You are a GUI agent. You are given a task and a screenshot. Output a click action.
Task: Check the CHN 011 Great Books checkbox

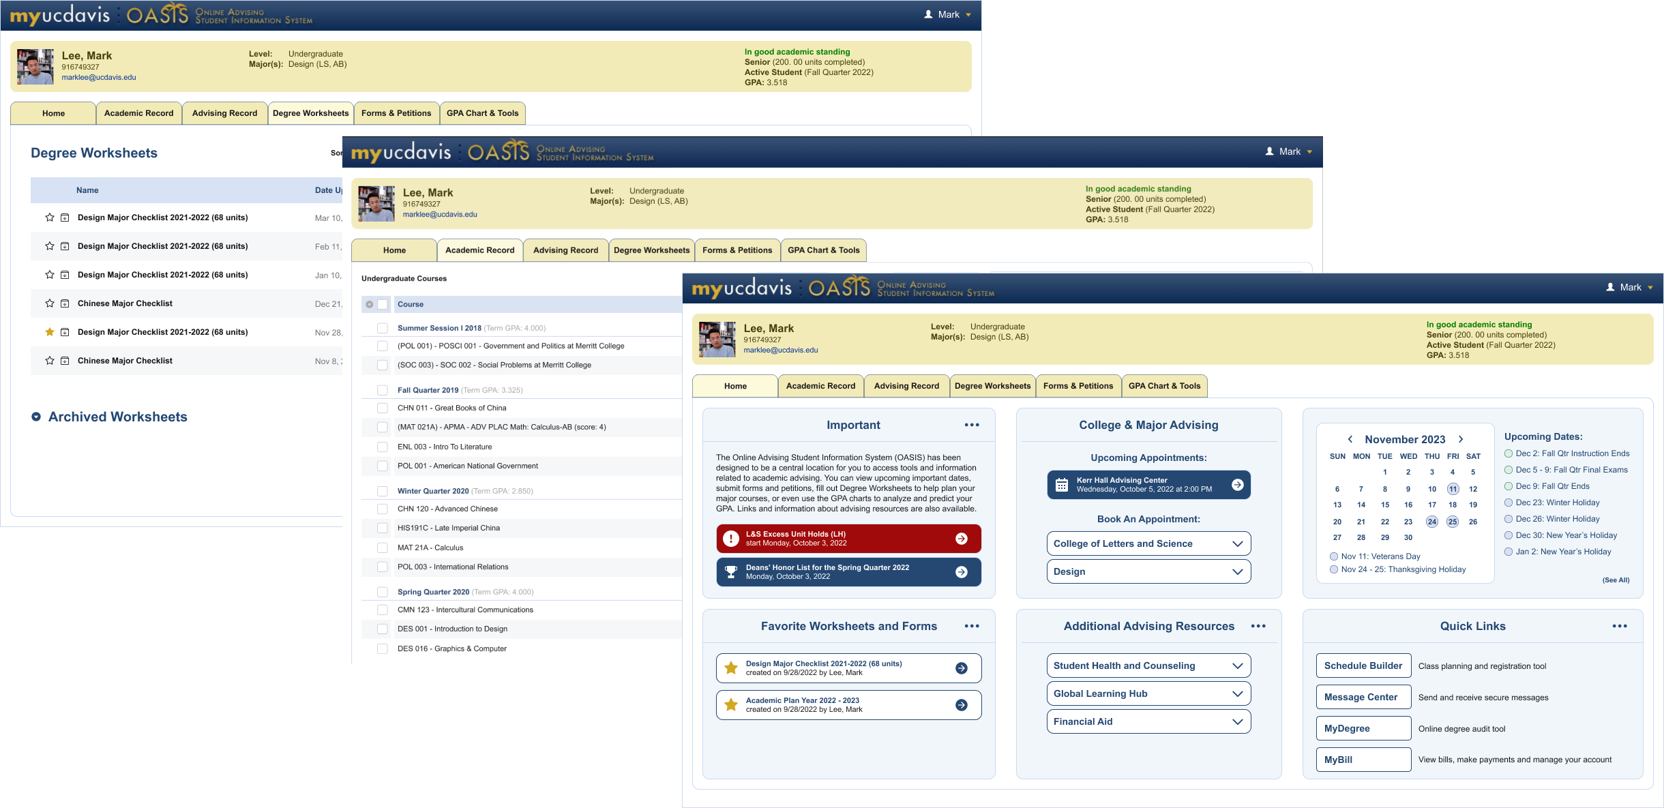click(x=383, y=408)
